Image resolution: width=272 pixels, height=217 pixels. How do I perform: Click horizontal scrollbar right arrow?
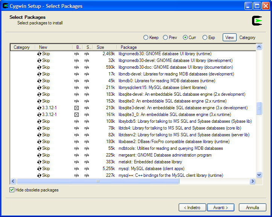click(x=252, y=181)
